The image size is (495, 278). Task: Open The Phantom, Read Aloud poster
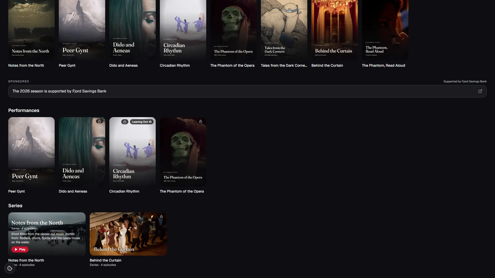click(x=385, y=30)
